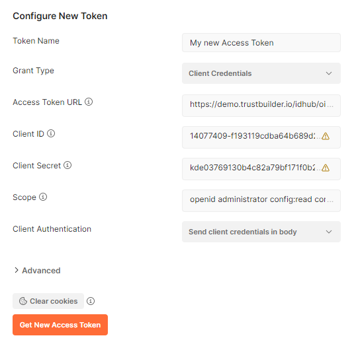Focus the Access Token URL field
The width and height of the screenshot is (356, 340).
point(261,106)
